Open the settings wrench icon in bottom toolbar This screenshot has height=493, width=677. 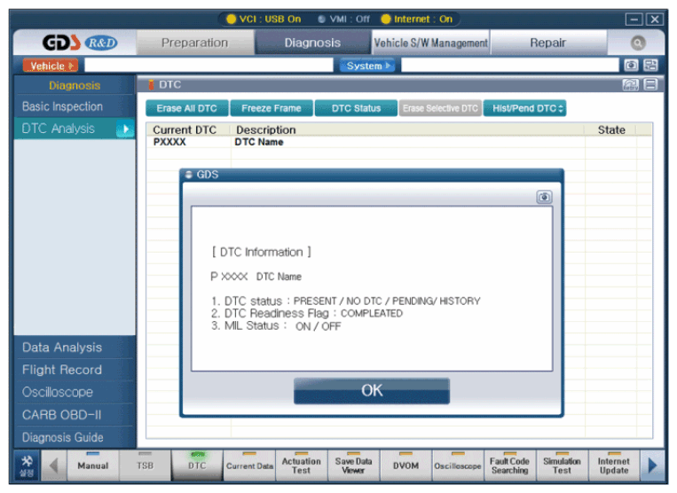tap(26, 464)
